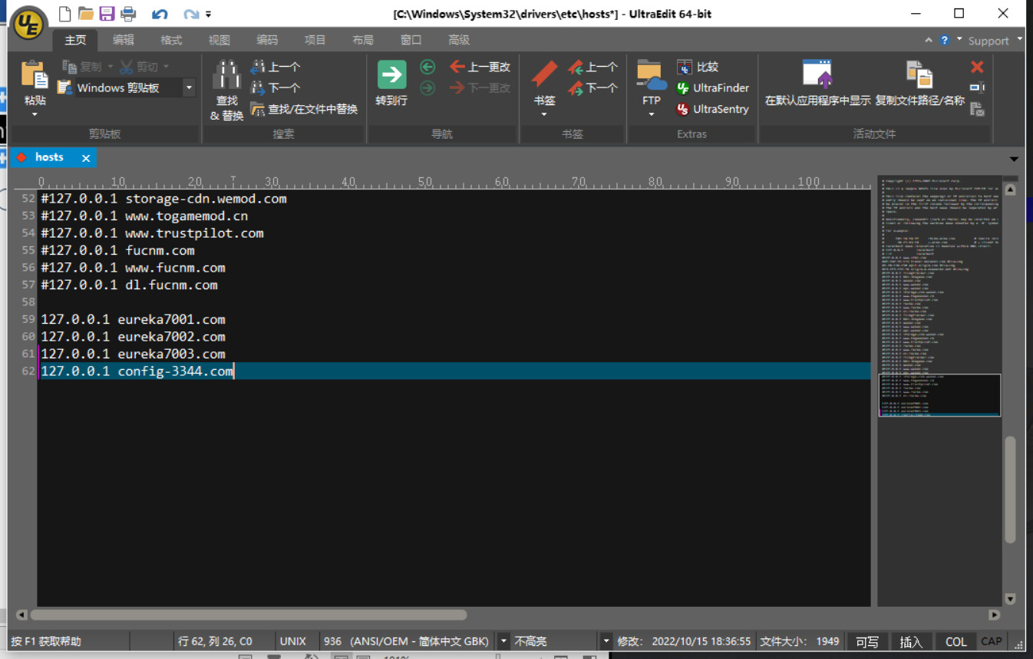The width and height of the screenshot is (1033, 659).
Task: Switch to the 高级 ribbon tab
Action: [x=459, y=40]
